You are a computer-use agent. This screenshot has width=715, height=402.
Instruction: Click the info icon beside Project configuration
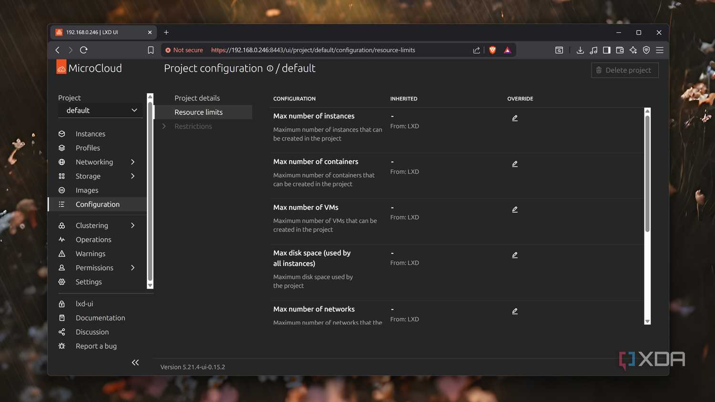coord(270,69)
